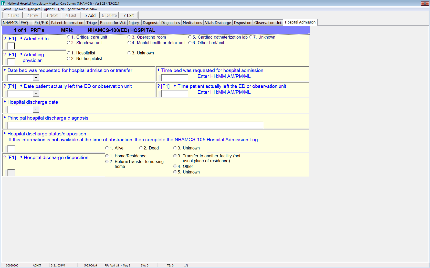Click the Add toolbar button
430x268 pixels.
pos(90,15)
